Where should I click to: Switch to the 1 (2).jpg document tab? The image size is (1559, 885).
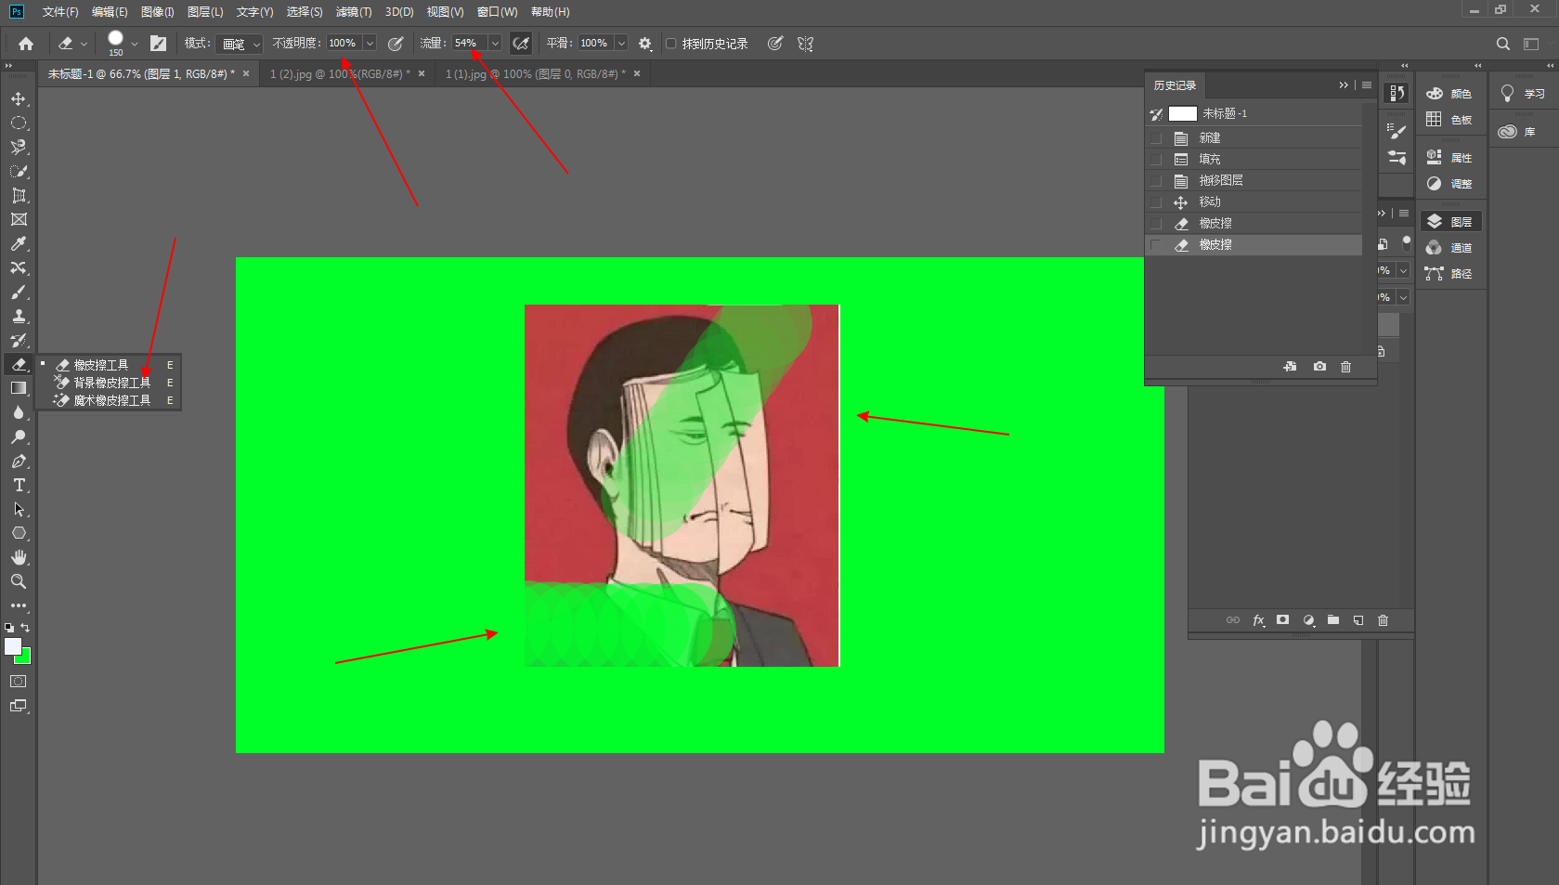tap(341, 74)
